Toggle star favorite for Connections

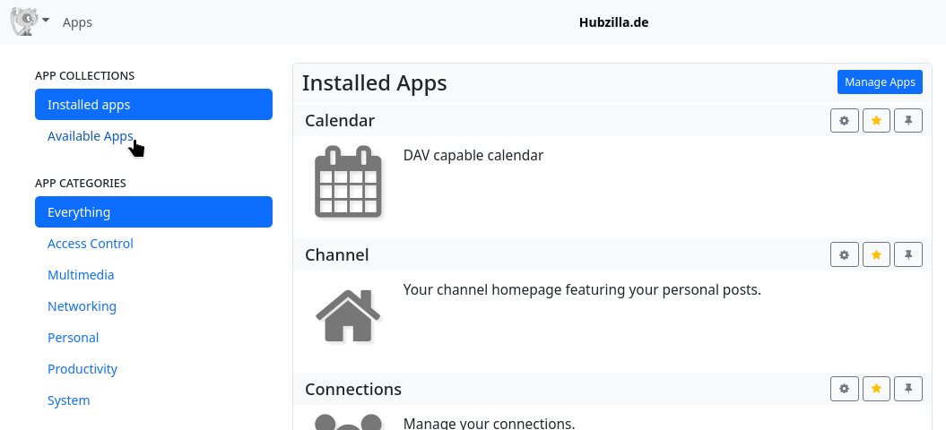pos(876,389)
